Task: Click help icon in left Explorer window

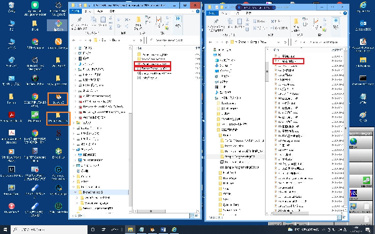Action: [x=197, y=11]
